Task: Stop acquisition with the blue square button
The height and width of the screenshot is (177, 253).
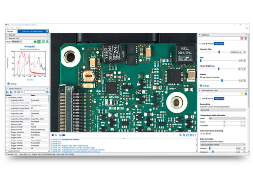Action: coord(53,135)
